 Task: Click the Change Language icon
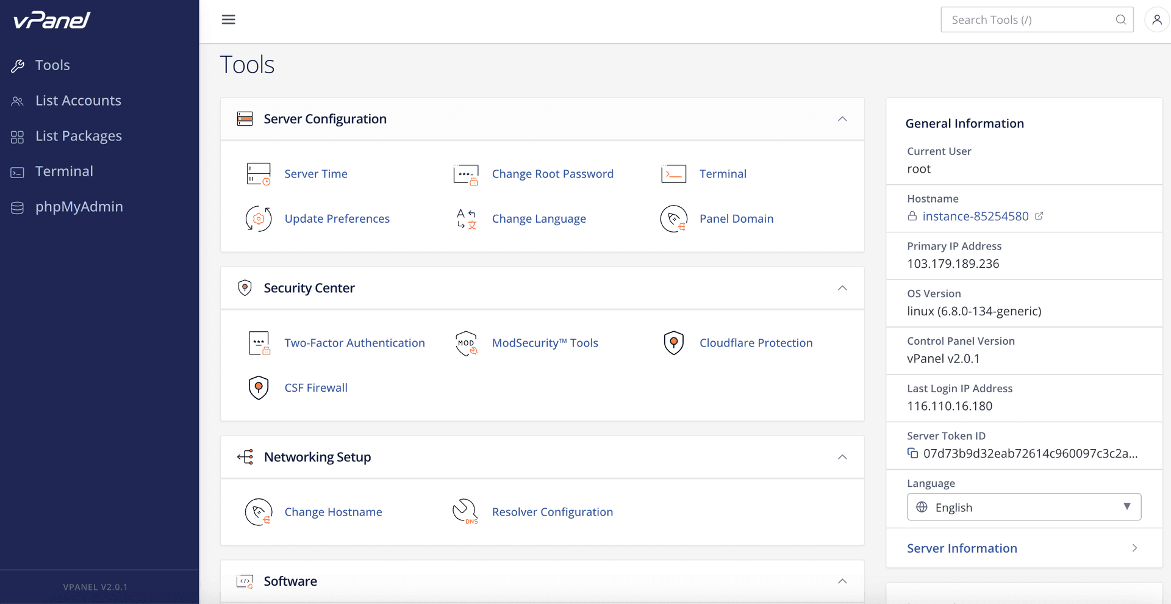(466, 218)
